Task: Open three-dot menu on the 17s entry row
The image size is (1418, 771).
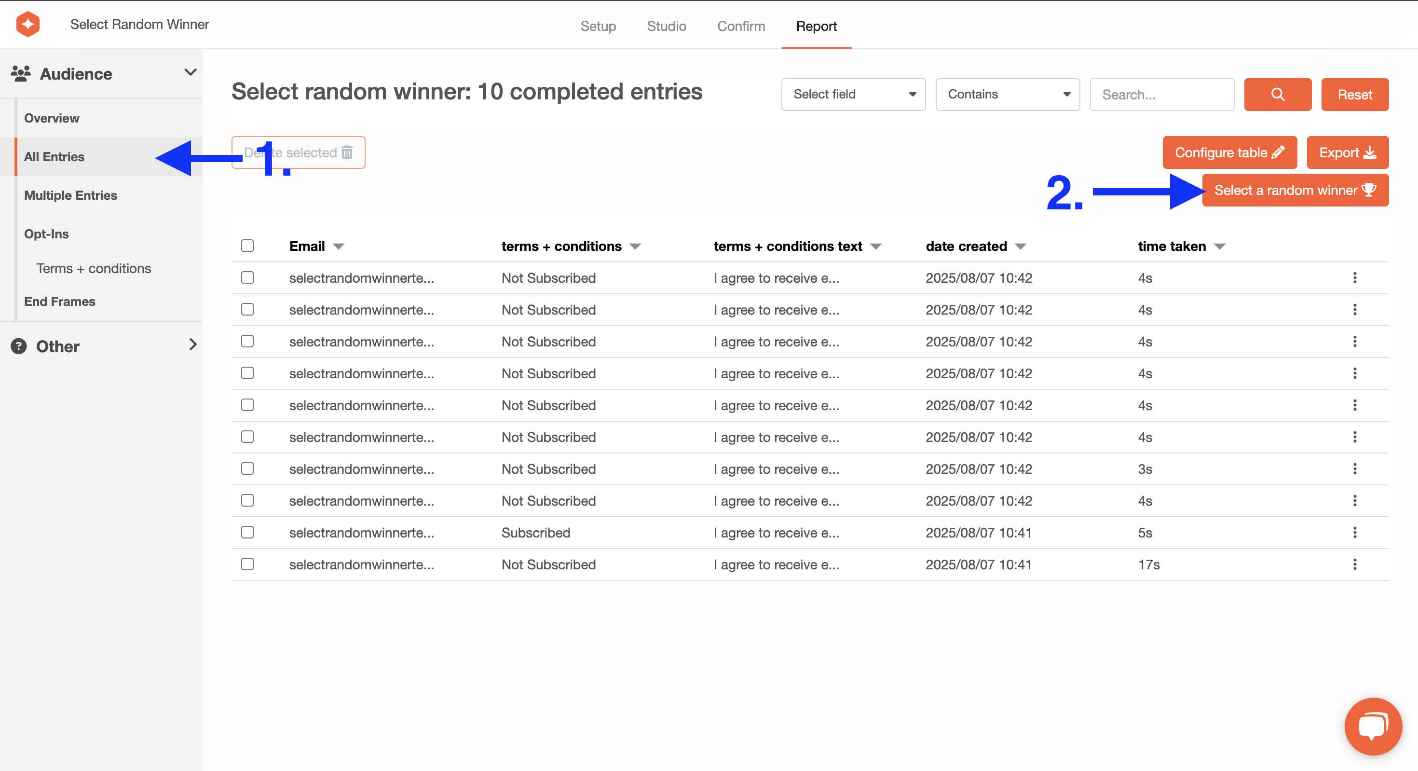Action: 1354,564
